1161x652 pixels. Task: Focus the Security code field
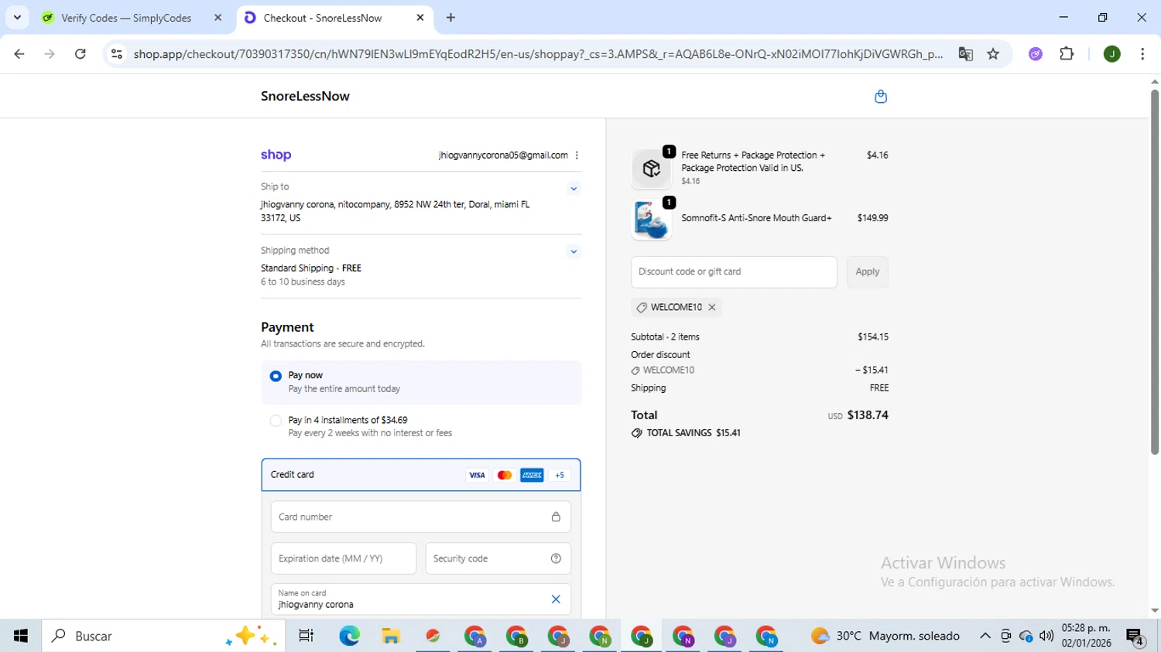(498, 558)
